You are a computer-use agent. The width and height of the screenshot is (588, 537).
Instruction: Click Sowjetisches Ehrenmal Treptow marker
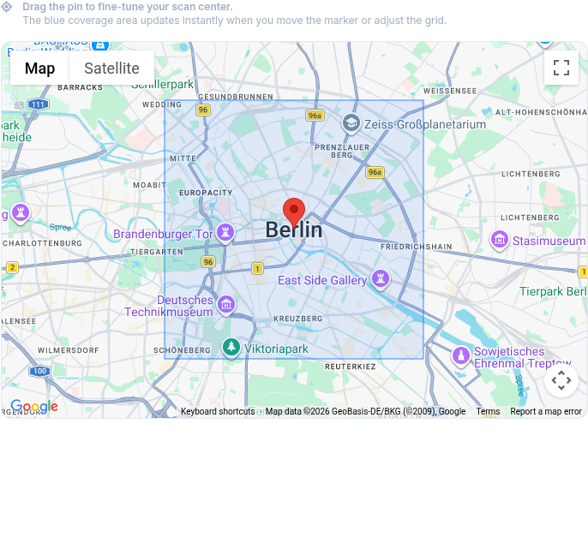(461, 356)
